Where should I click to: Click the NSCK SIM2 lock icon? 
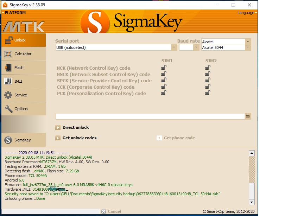[208, 74]
